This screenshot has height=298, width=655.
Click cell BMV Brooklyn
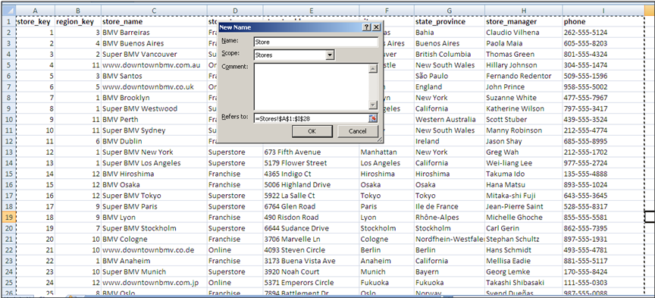[x=154, y=98]
